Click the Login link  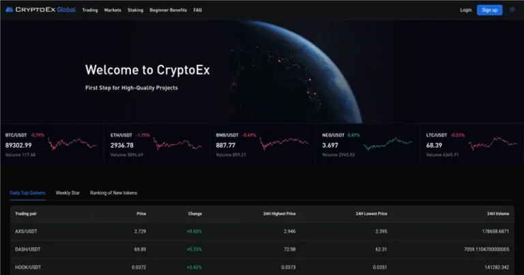point(466,10)
